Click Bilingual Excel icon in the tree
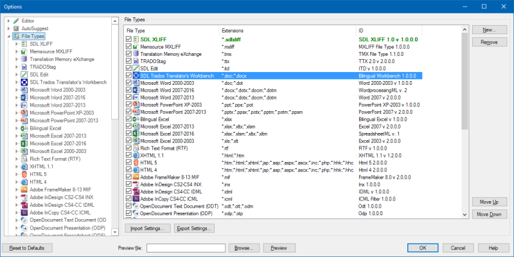 pos(24,128)
